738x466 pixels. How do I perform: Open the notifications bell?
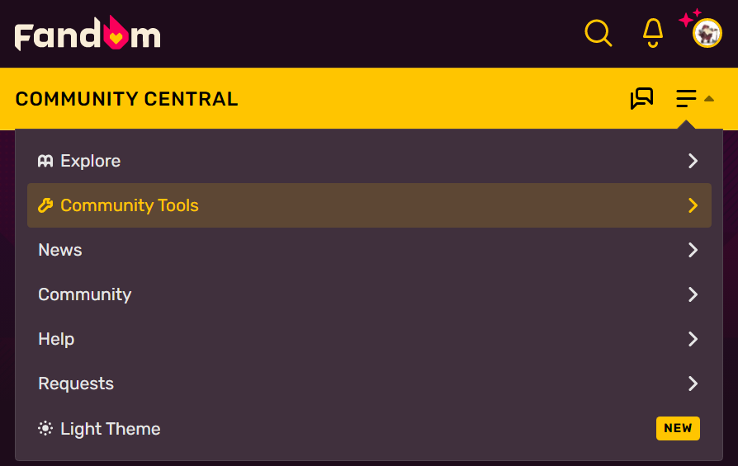pos(653,33)
